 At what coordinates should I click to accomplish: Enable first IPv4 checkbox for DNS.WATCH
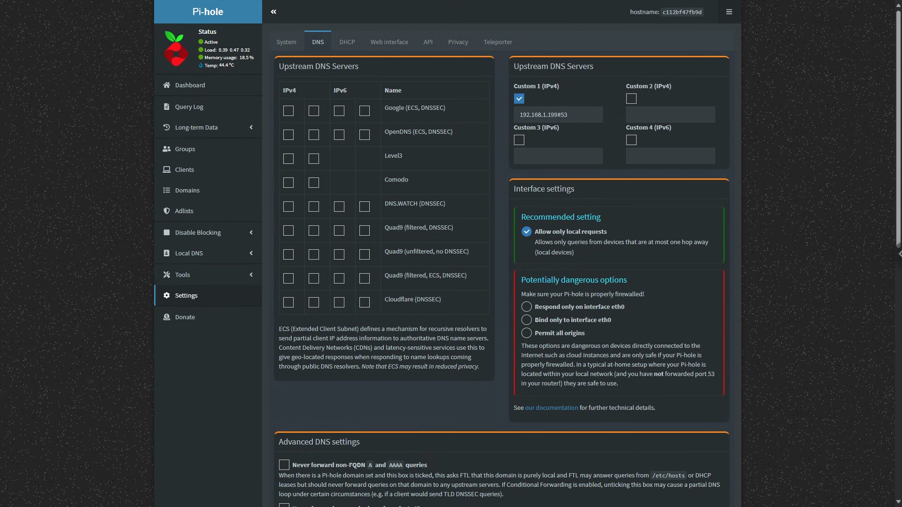click(x=288, y=207)
